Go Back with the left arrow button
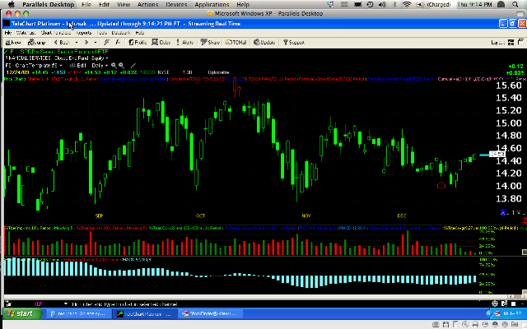 [x=63, y=42]
